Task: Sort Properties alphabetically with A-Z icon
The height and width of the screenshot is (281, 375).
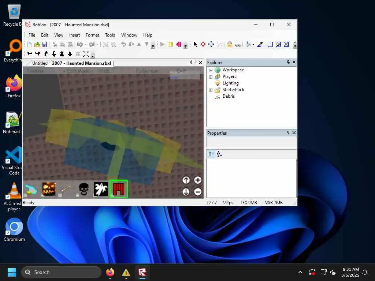Action: (x=219, y=154)
